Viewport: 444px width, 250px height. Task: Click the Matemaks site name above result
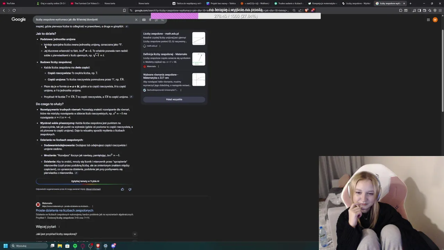coord(47,203)
